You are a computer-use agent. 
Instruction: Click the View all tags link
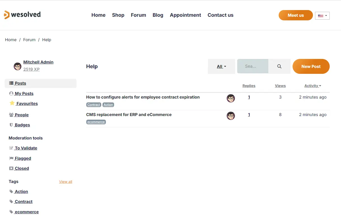coord(66,182)
